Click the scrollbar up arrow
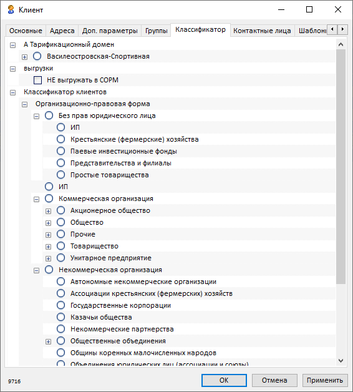Screen dimensions: 353x392 (341, 44)
